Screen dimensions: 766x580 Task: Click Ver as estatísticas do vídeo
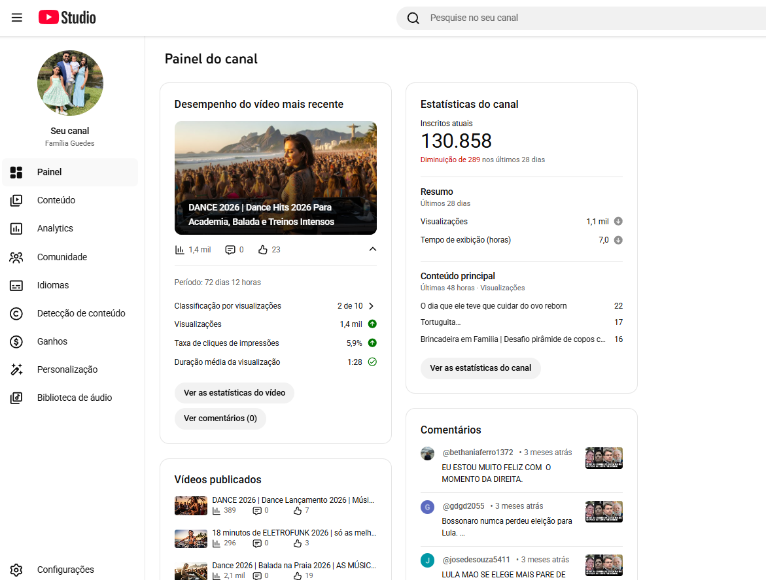(234, 393)
